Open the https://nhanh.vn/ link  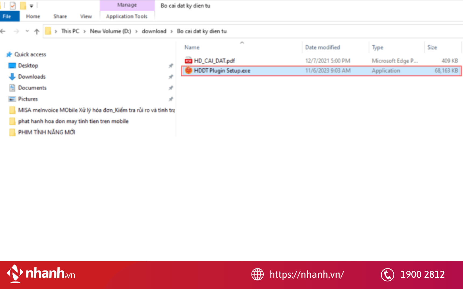(306, 274)
